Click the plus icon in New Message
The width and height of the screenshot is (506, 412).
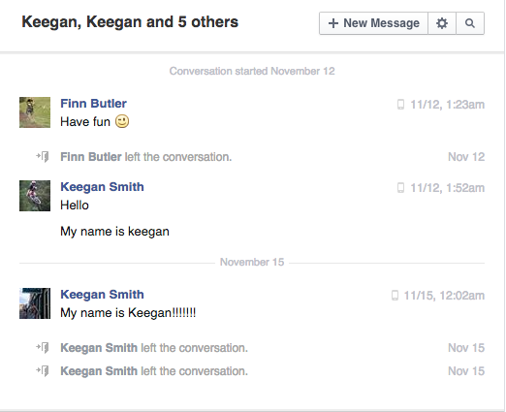[333, 23]
